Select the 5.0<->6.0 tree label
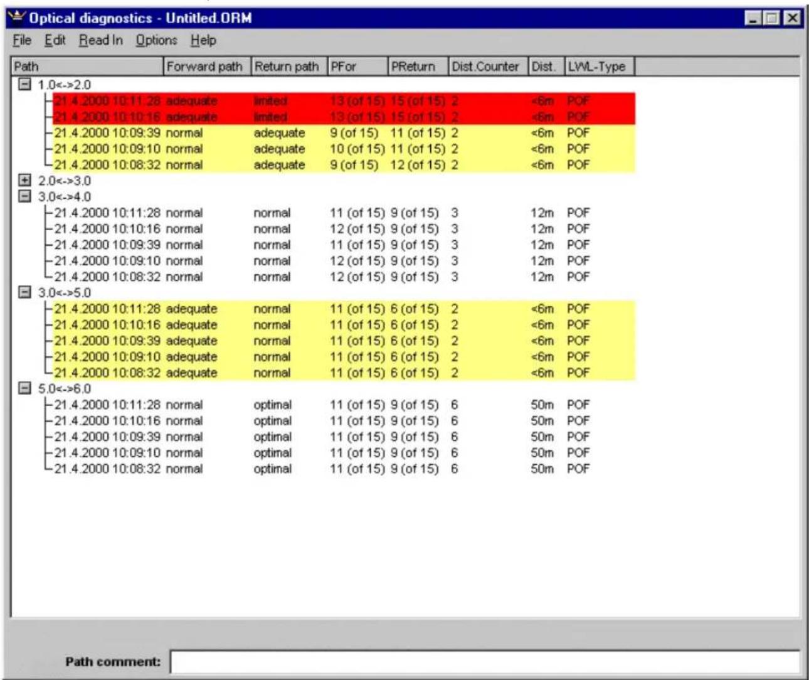The height and width of the screenshot is (680, 809). (x=64, y=388)
